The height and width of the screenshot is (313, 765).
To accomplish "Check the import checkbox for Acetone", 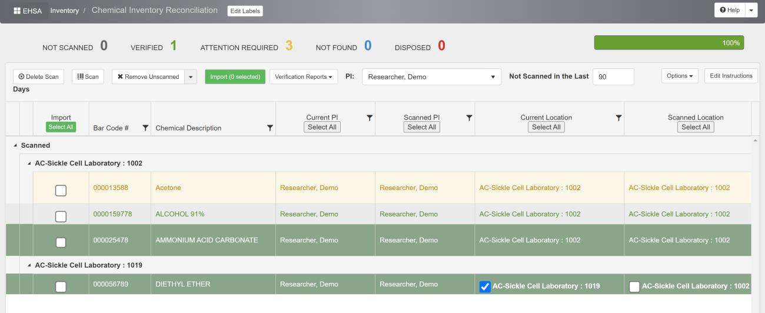I will [61, 190].
